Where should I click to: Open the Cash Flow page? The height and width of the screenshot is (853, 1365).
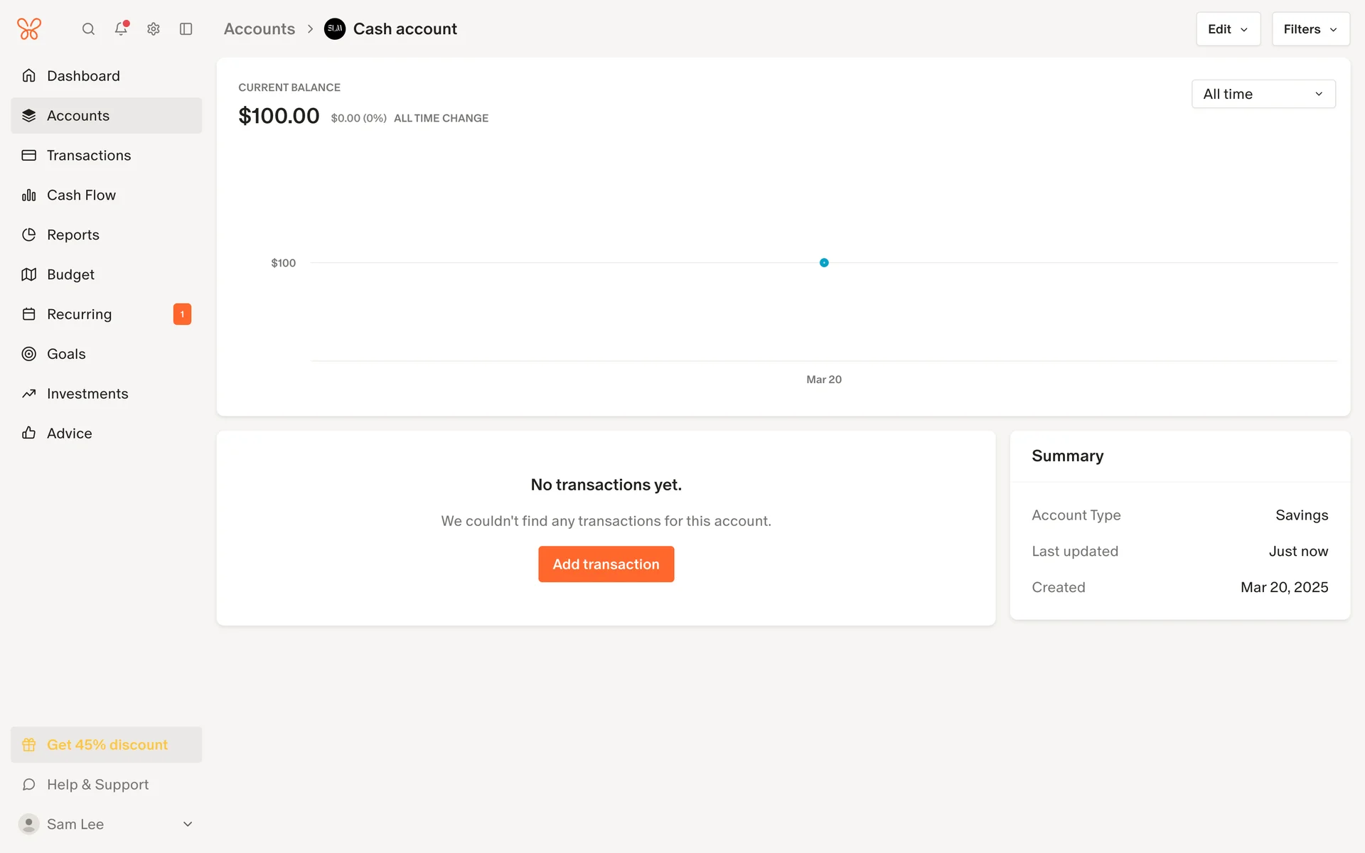[81, 195]
